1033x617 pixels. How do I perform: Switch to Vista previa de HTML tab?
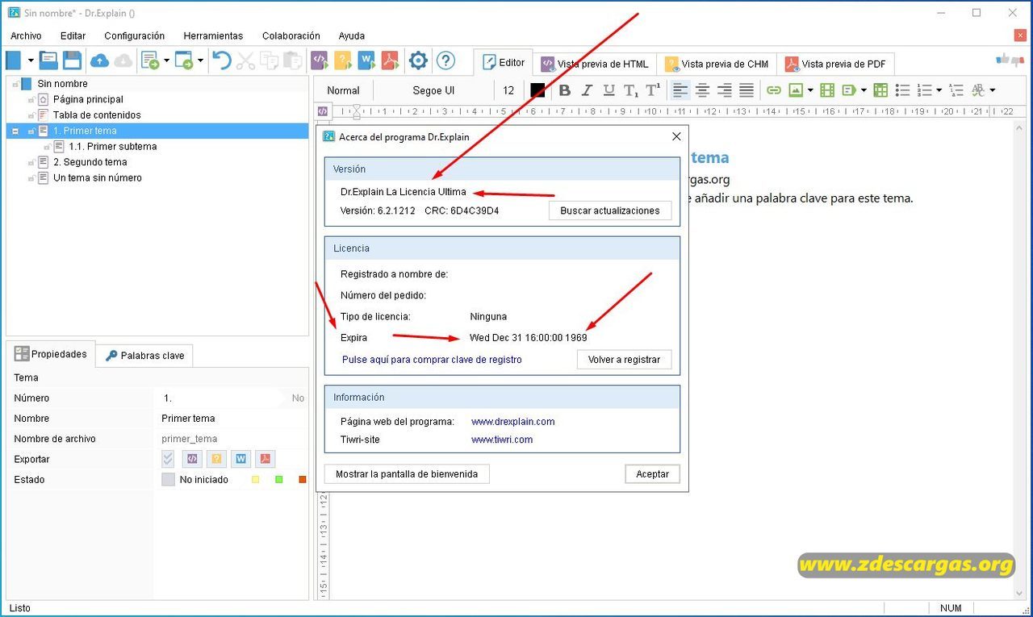pyautogui.click(x=594, y=64)
